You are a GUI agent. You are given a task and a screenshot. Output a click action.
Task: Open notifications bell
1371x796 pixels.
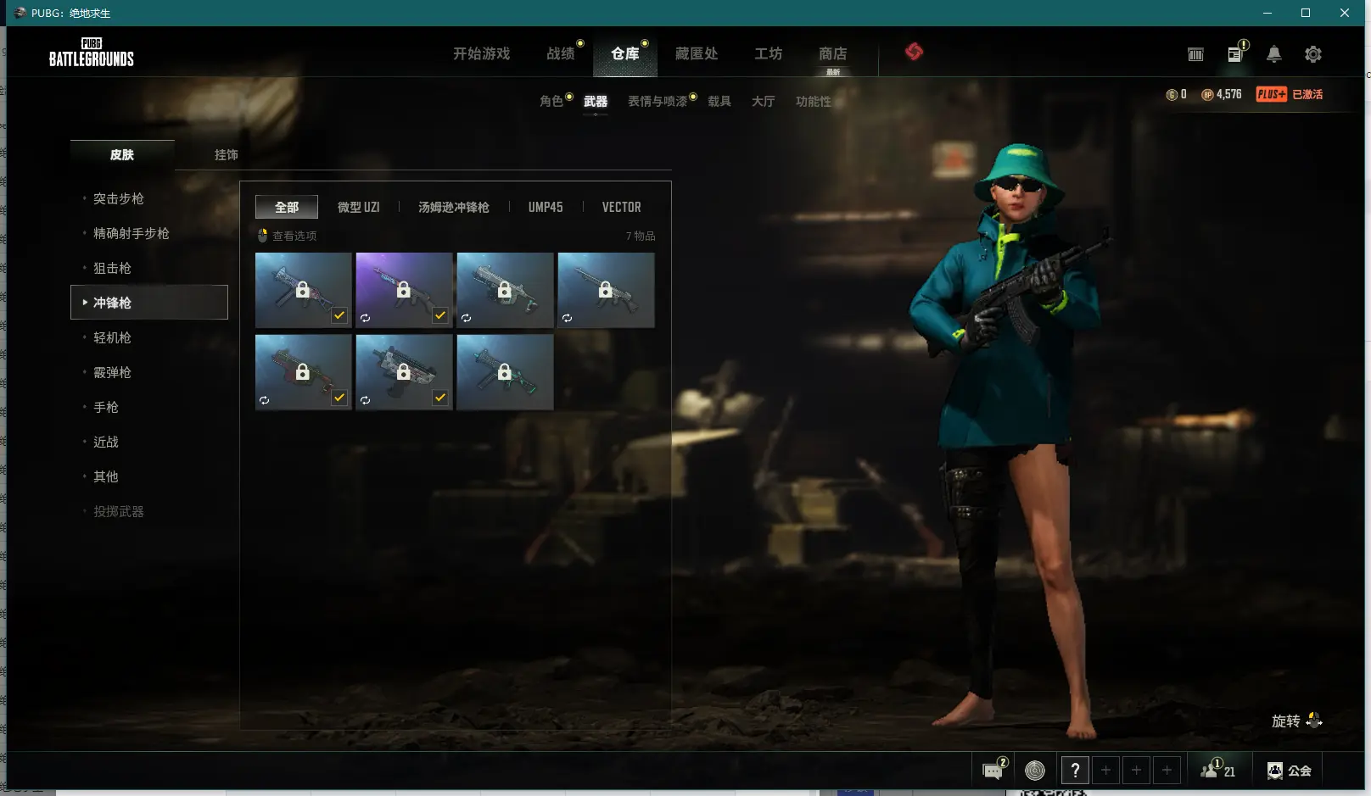(x=1273, y=54)
